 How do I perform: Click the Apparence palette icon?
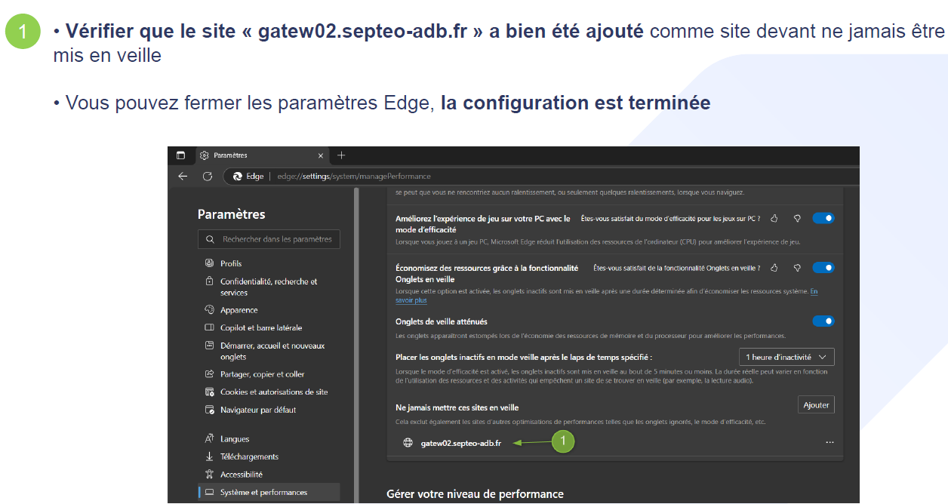click(x=210, y=310)
